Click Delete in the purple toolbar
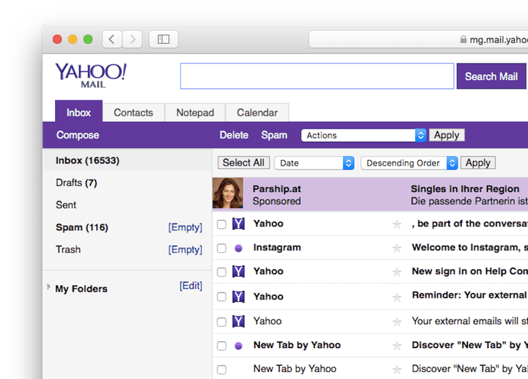Image resolution: width=528 pixels, height=379 pixels. [234, 135]
